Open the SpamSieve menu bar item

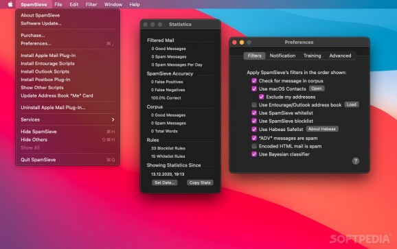(x=34, y=5)
